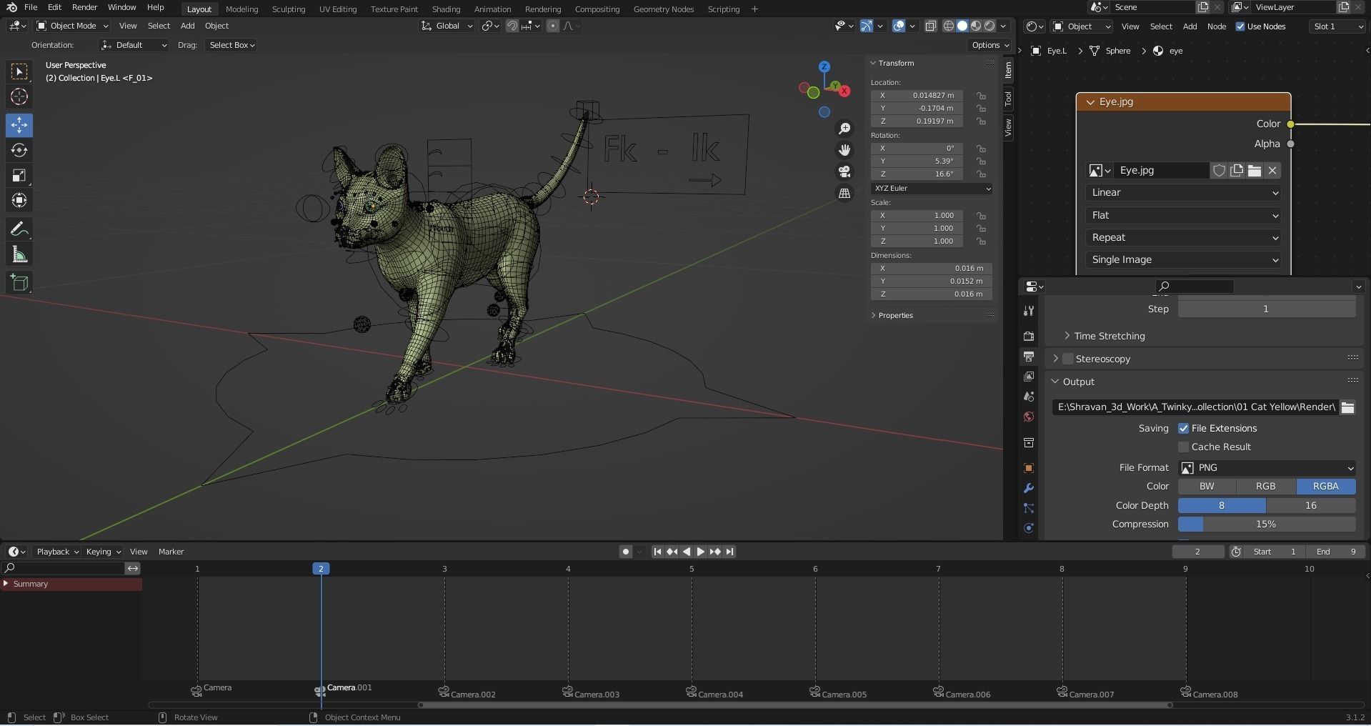This screenshot has width=1371, height=726.
Task: Activate the Cursor tool
Action: pyautogui.click(x=19, y=96)
